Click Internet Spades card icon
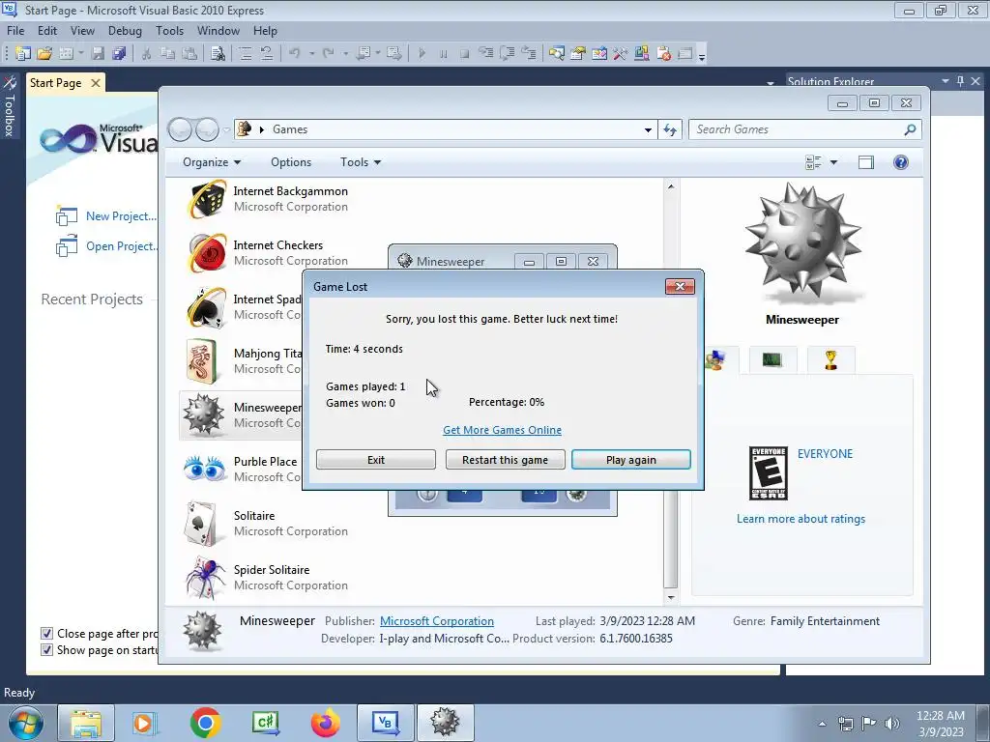Image resolution: width=990 pixels, height=742 pixels. pyautogui.click(x=207, y=307)
